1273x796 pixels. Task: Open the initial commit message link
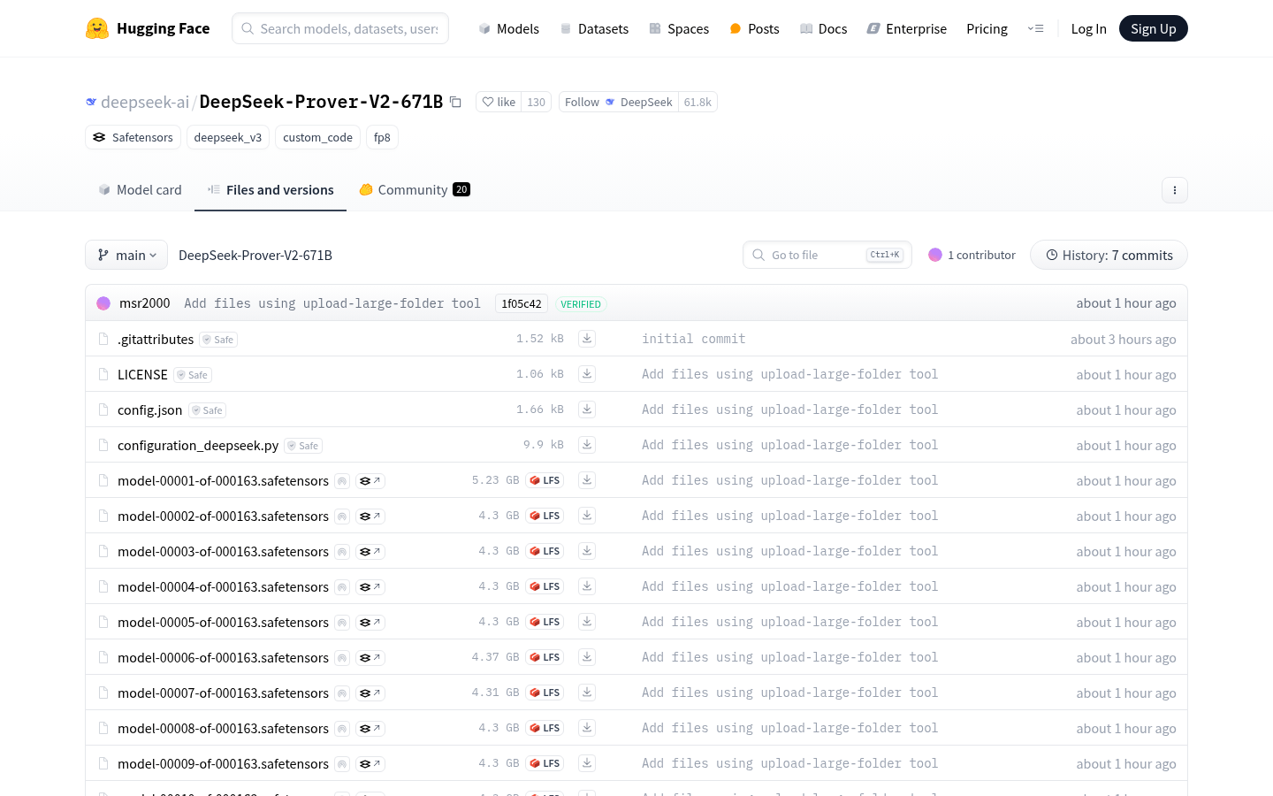(693, 339)
